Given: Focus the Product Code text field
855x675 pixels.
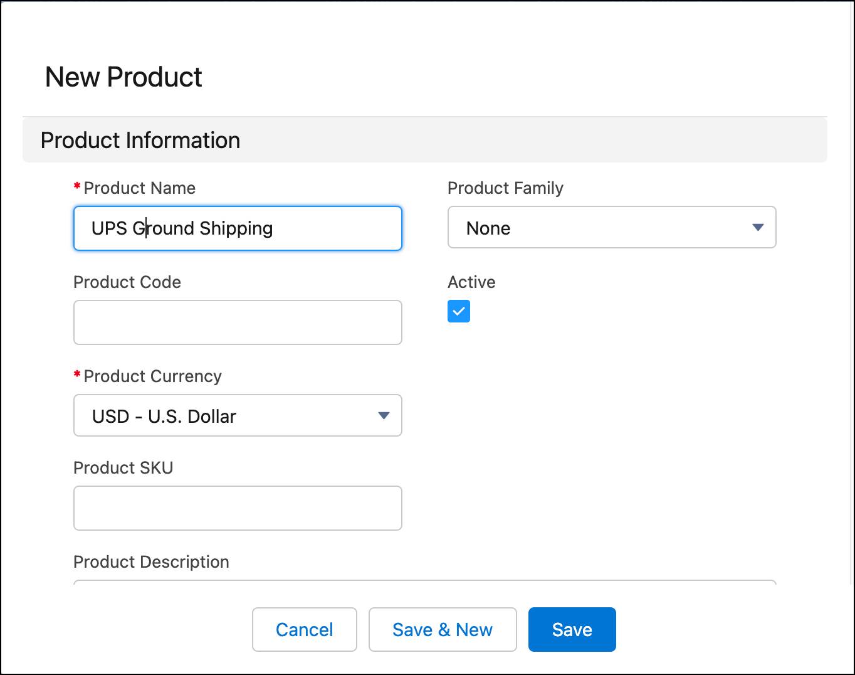Looking at the screenshot, I should coord(238,322).
